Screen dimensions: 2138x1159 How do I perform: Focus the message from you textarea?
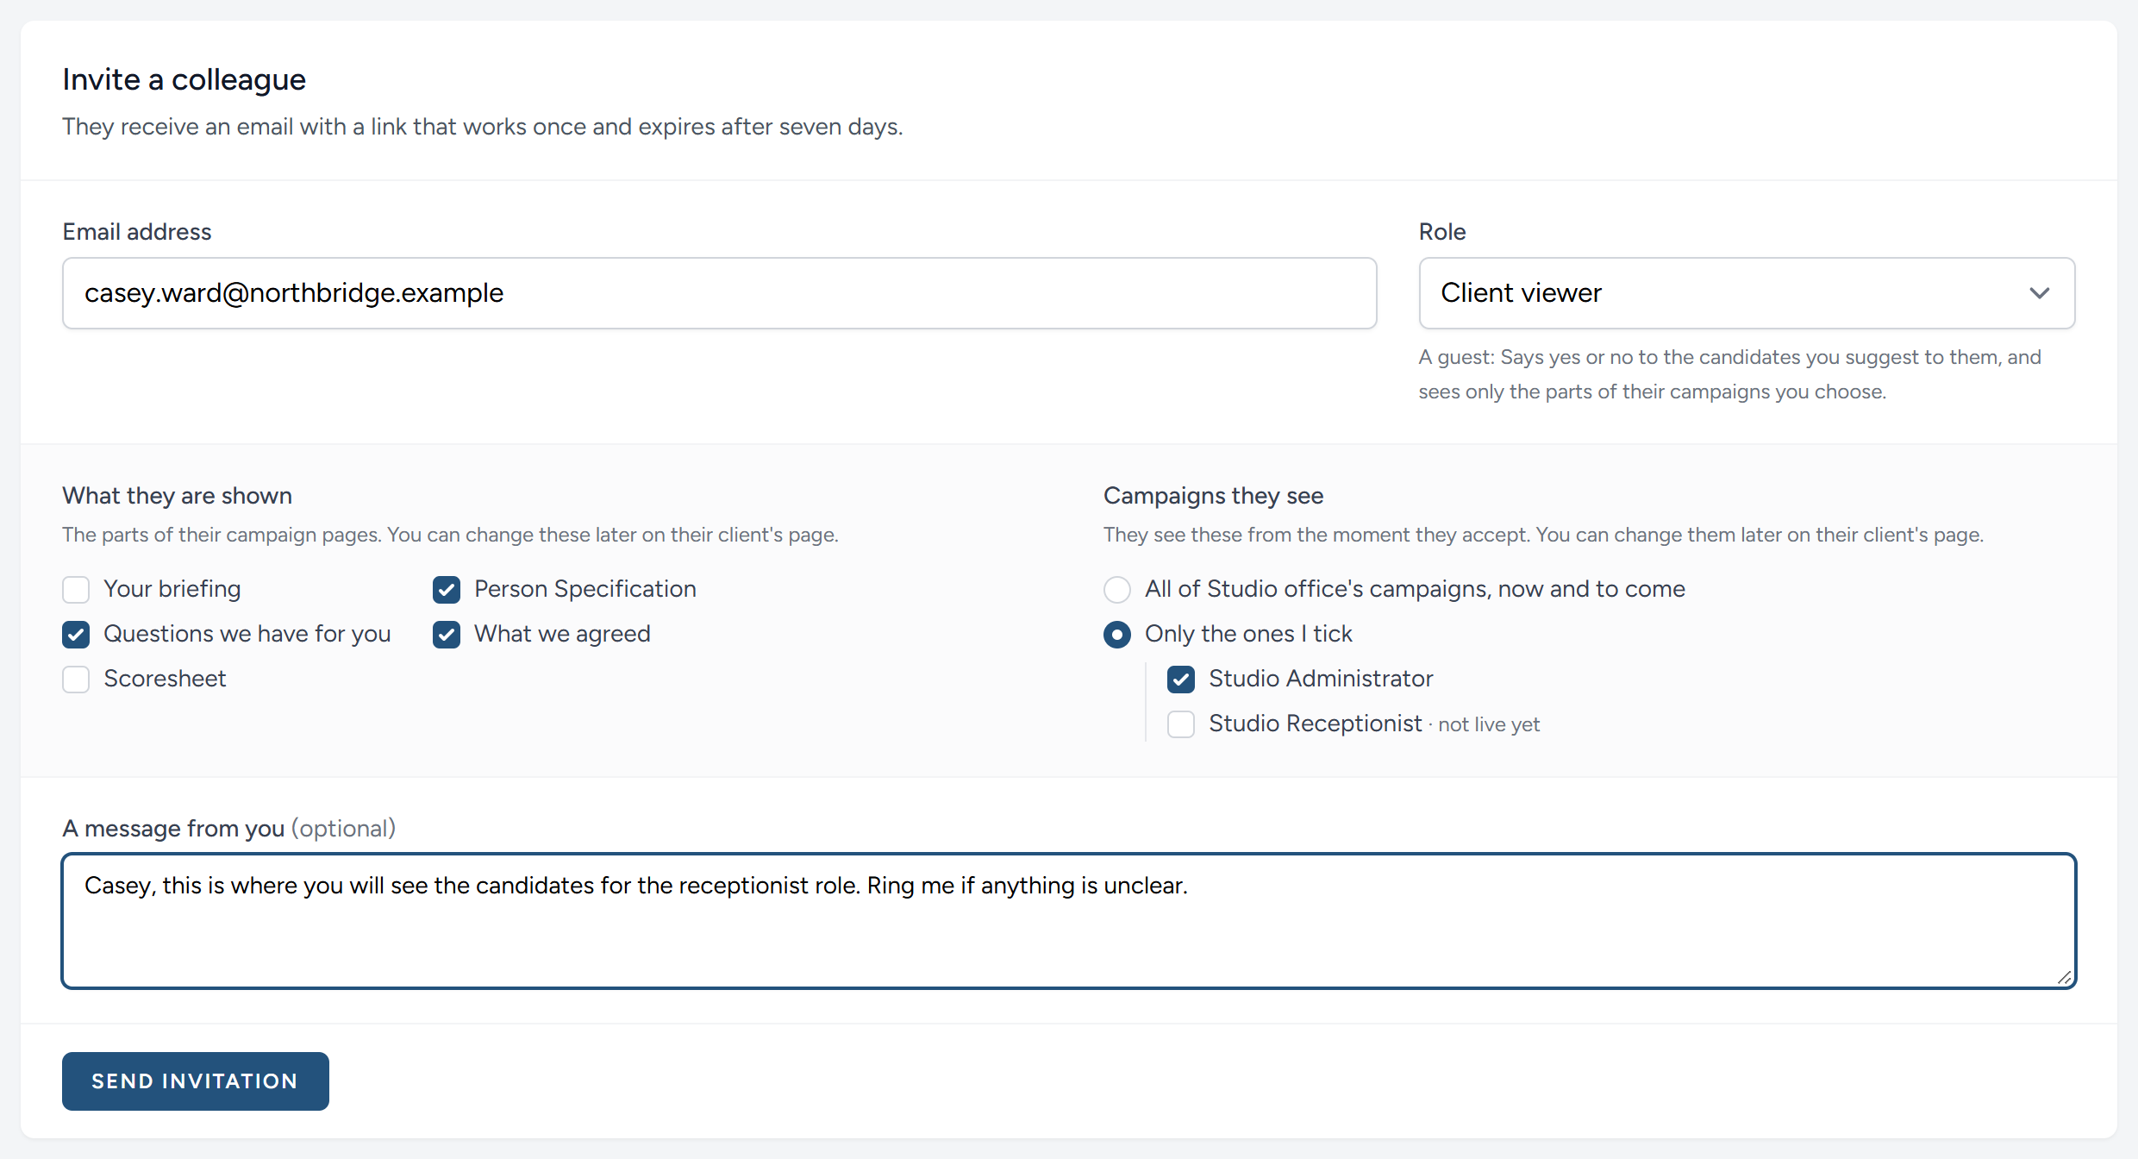point(1069,921)
